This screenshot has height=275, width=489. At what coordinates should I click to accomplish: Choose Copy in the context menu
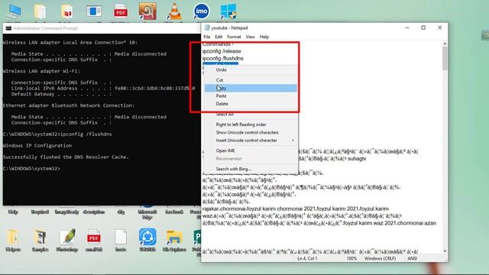[x=251, y=89]
